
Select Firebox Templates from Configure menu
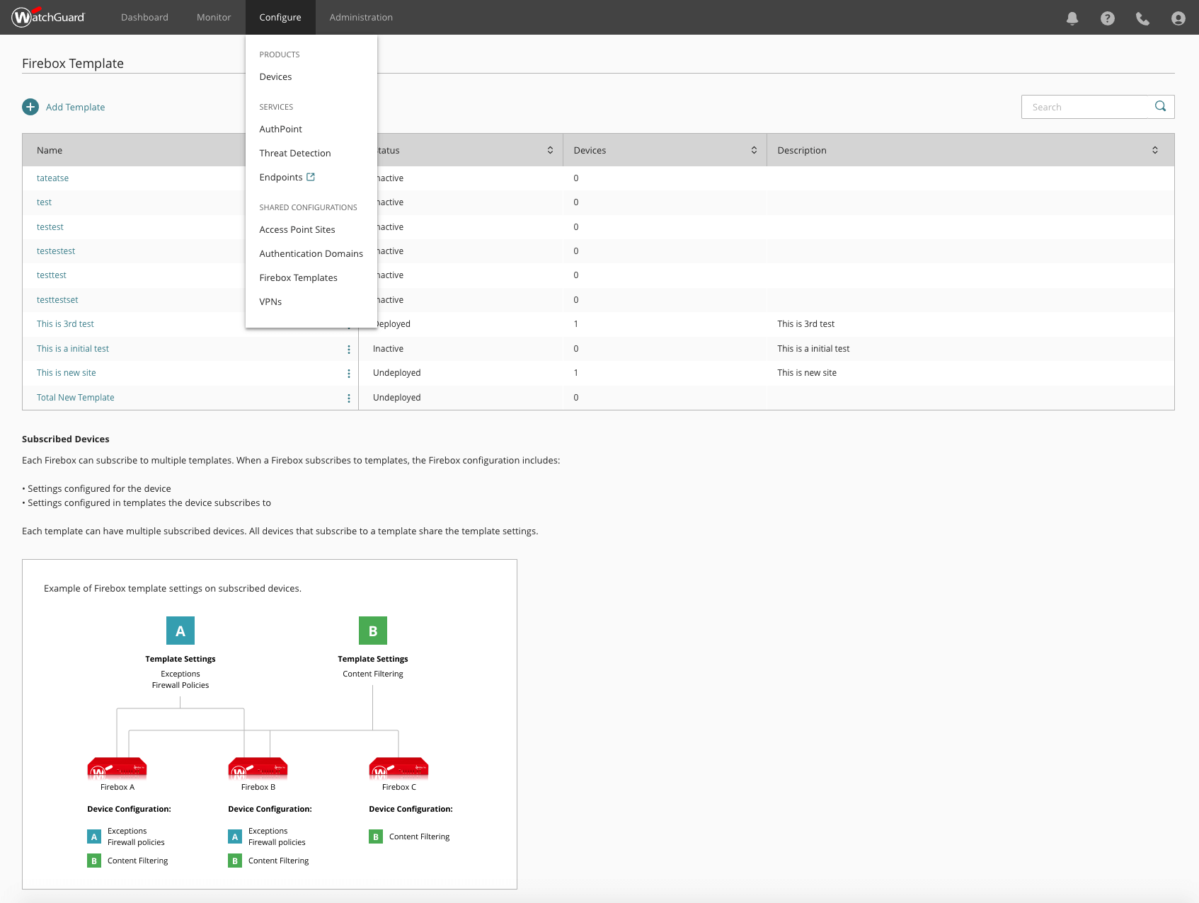tap(298, 277)
